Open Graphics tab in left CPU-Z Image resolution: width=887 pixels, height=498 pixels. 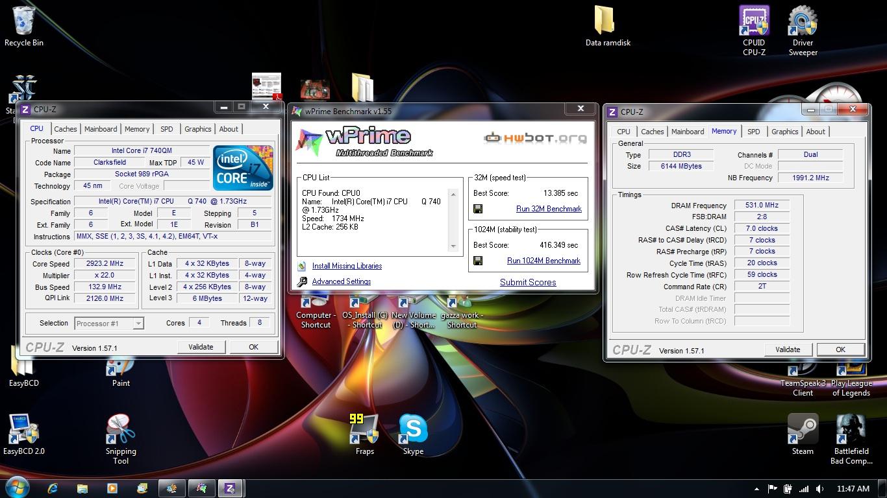[x=198, y=129]
